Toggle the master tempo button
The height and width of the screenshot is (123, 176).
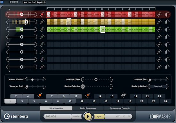pos(76,116)
